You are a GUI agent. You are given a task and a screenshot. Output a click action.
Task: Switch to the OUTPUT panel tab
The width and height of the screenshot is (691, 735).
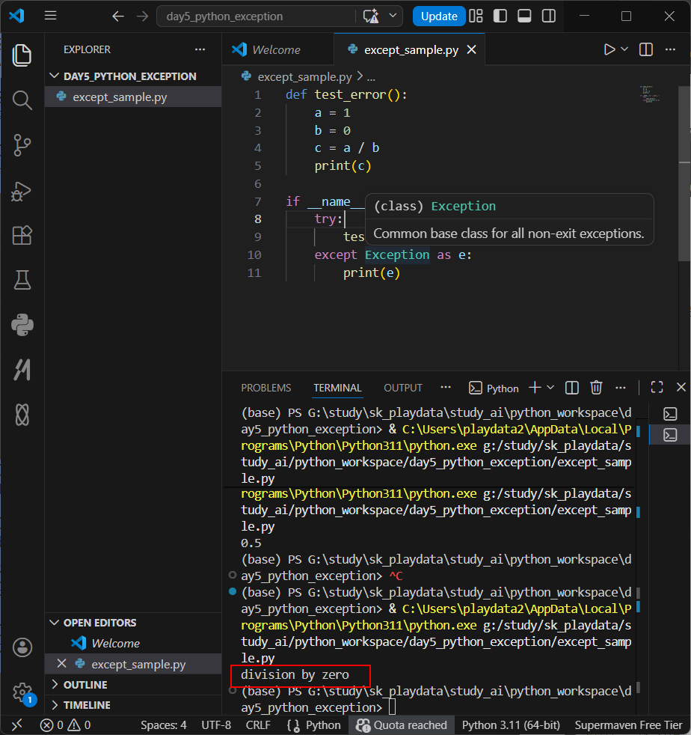tap(403, 388)
